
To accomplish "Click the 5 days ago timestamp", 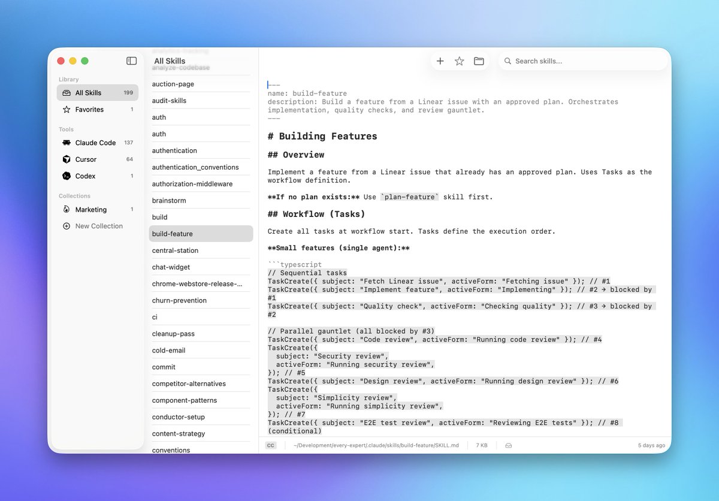I will [652, 445].
